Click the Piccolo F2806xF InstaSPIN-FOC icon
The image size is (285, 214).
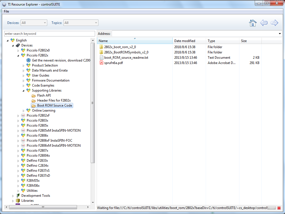pyautogui.click(x=23, y=141)
